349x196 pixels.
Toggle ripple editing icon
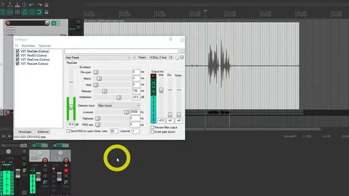(17, 12)
